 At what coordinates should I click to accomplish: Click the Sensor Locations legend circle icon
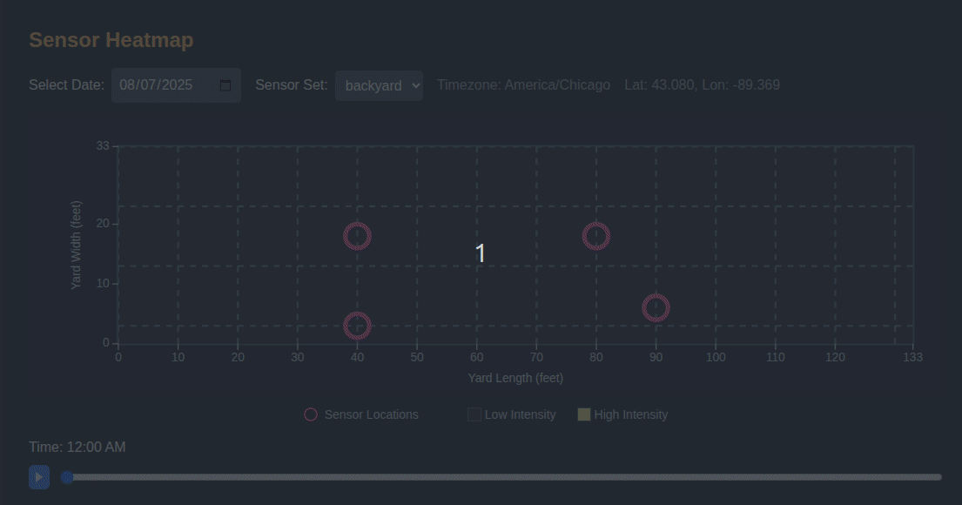point(311,414)
